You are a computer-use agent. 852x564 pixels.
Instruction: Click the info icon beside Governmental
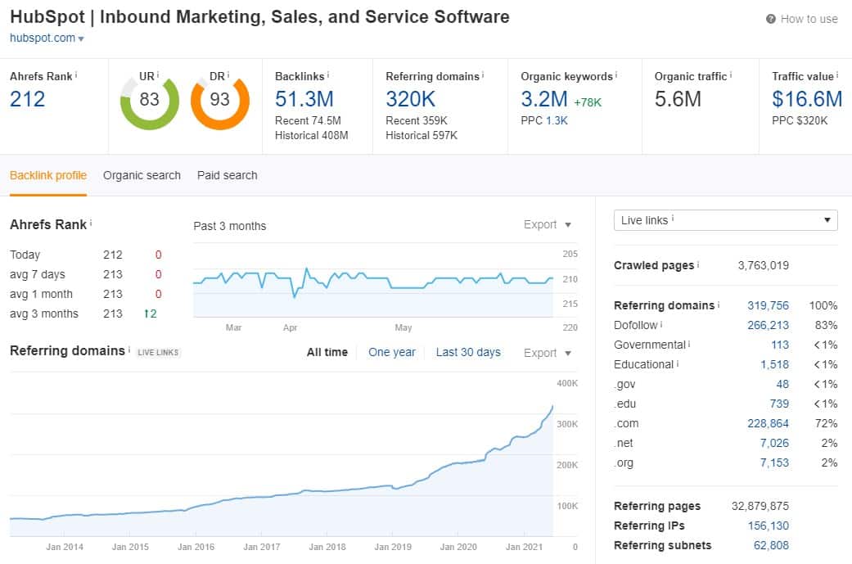[689, 344]
